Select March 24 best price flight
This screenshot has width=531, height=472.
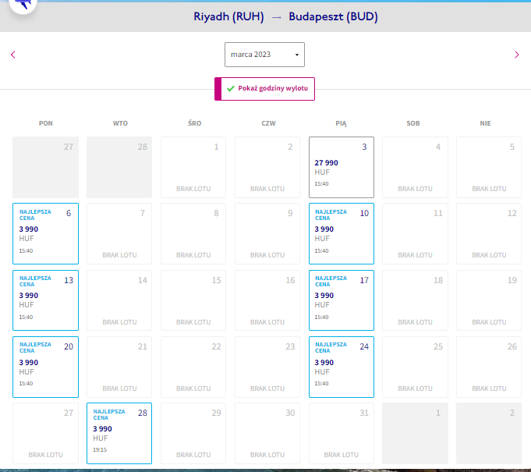coord(342,367)
